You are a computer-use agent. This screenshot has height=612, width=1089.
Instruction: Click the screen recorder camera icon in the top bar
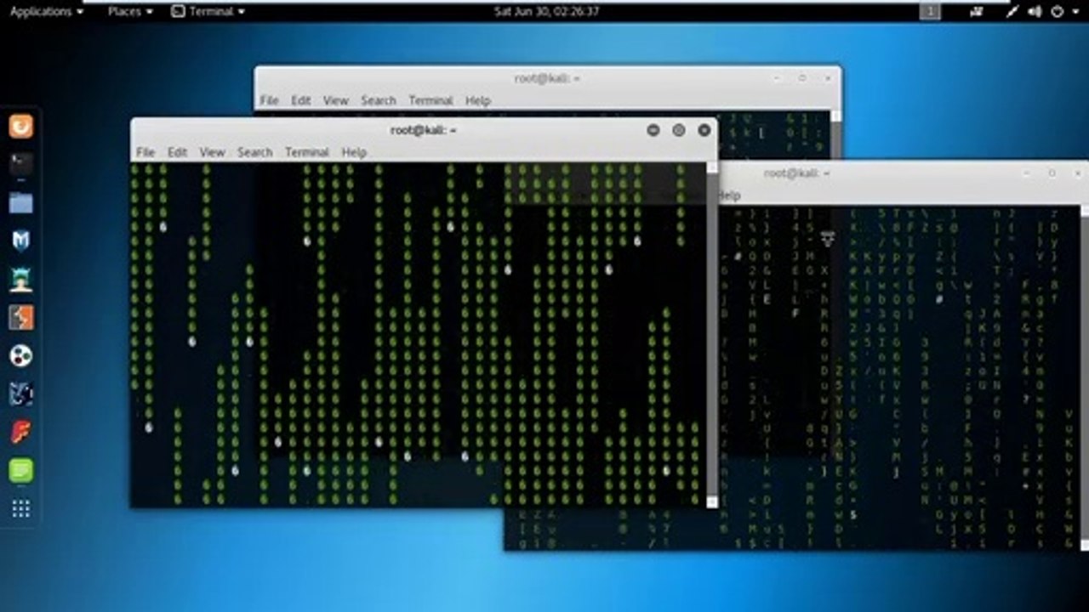(x=976, y=12)
